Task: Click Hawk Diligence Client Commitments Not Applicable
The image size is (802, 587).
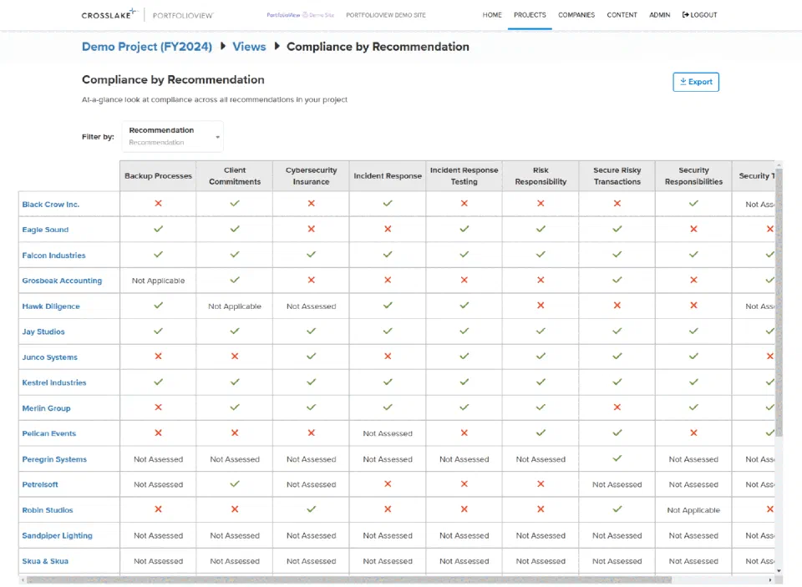Action: (235, 306)
